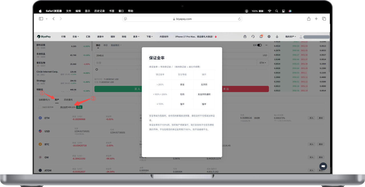Image resolution: width=365 pixels, height=187 pixels.
Task: Open the notification bell icon
Action: (x=261, y=37)
